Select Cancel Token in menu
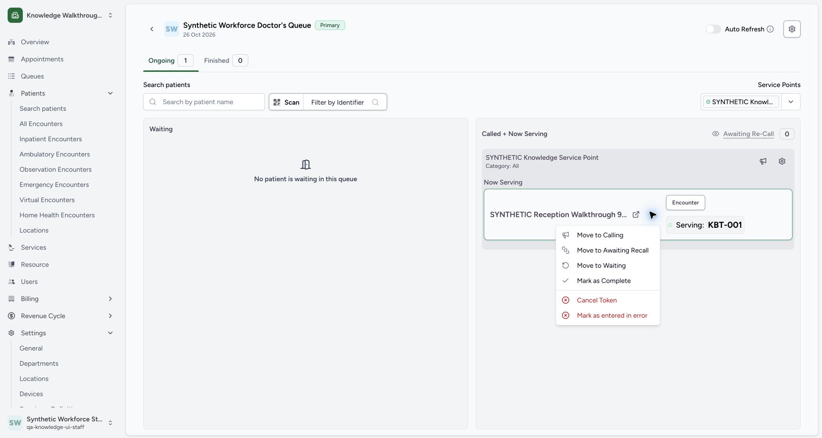Screen dimensions: 822x438 point(607,300)
